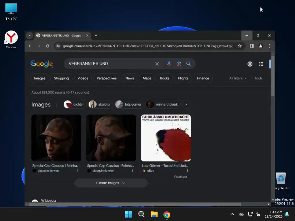Switch to Books results tab
Image resolution: width=295 pixels, height=221 pixels.
(164, 78)
